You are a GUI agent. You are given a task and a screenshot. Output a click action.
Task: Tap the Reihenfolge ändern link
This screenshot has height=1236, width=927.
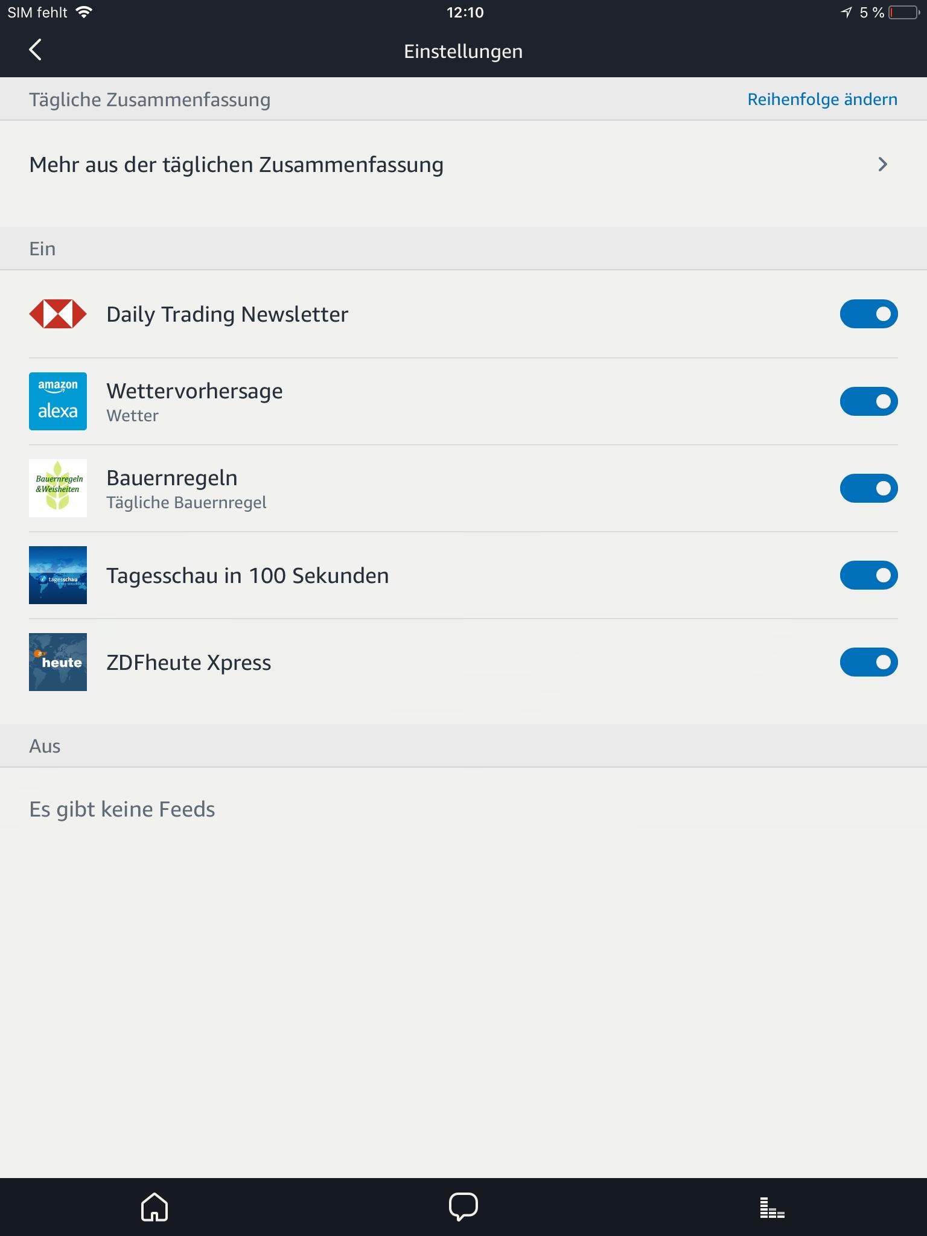[822, 99]
